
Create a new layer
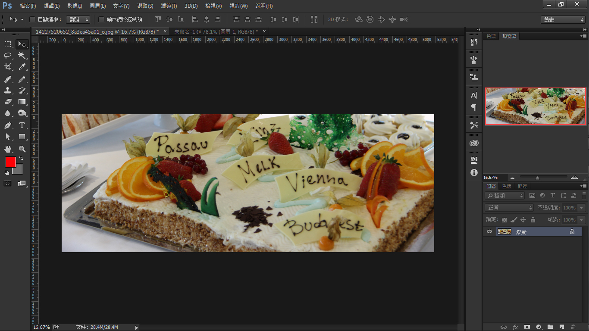click(561, 327)
